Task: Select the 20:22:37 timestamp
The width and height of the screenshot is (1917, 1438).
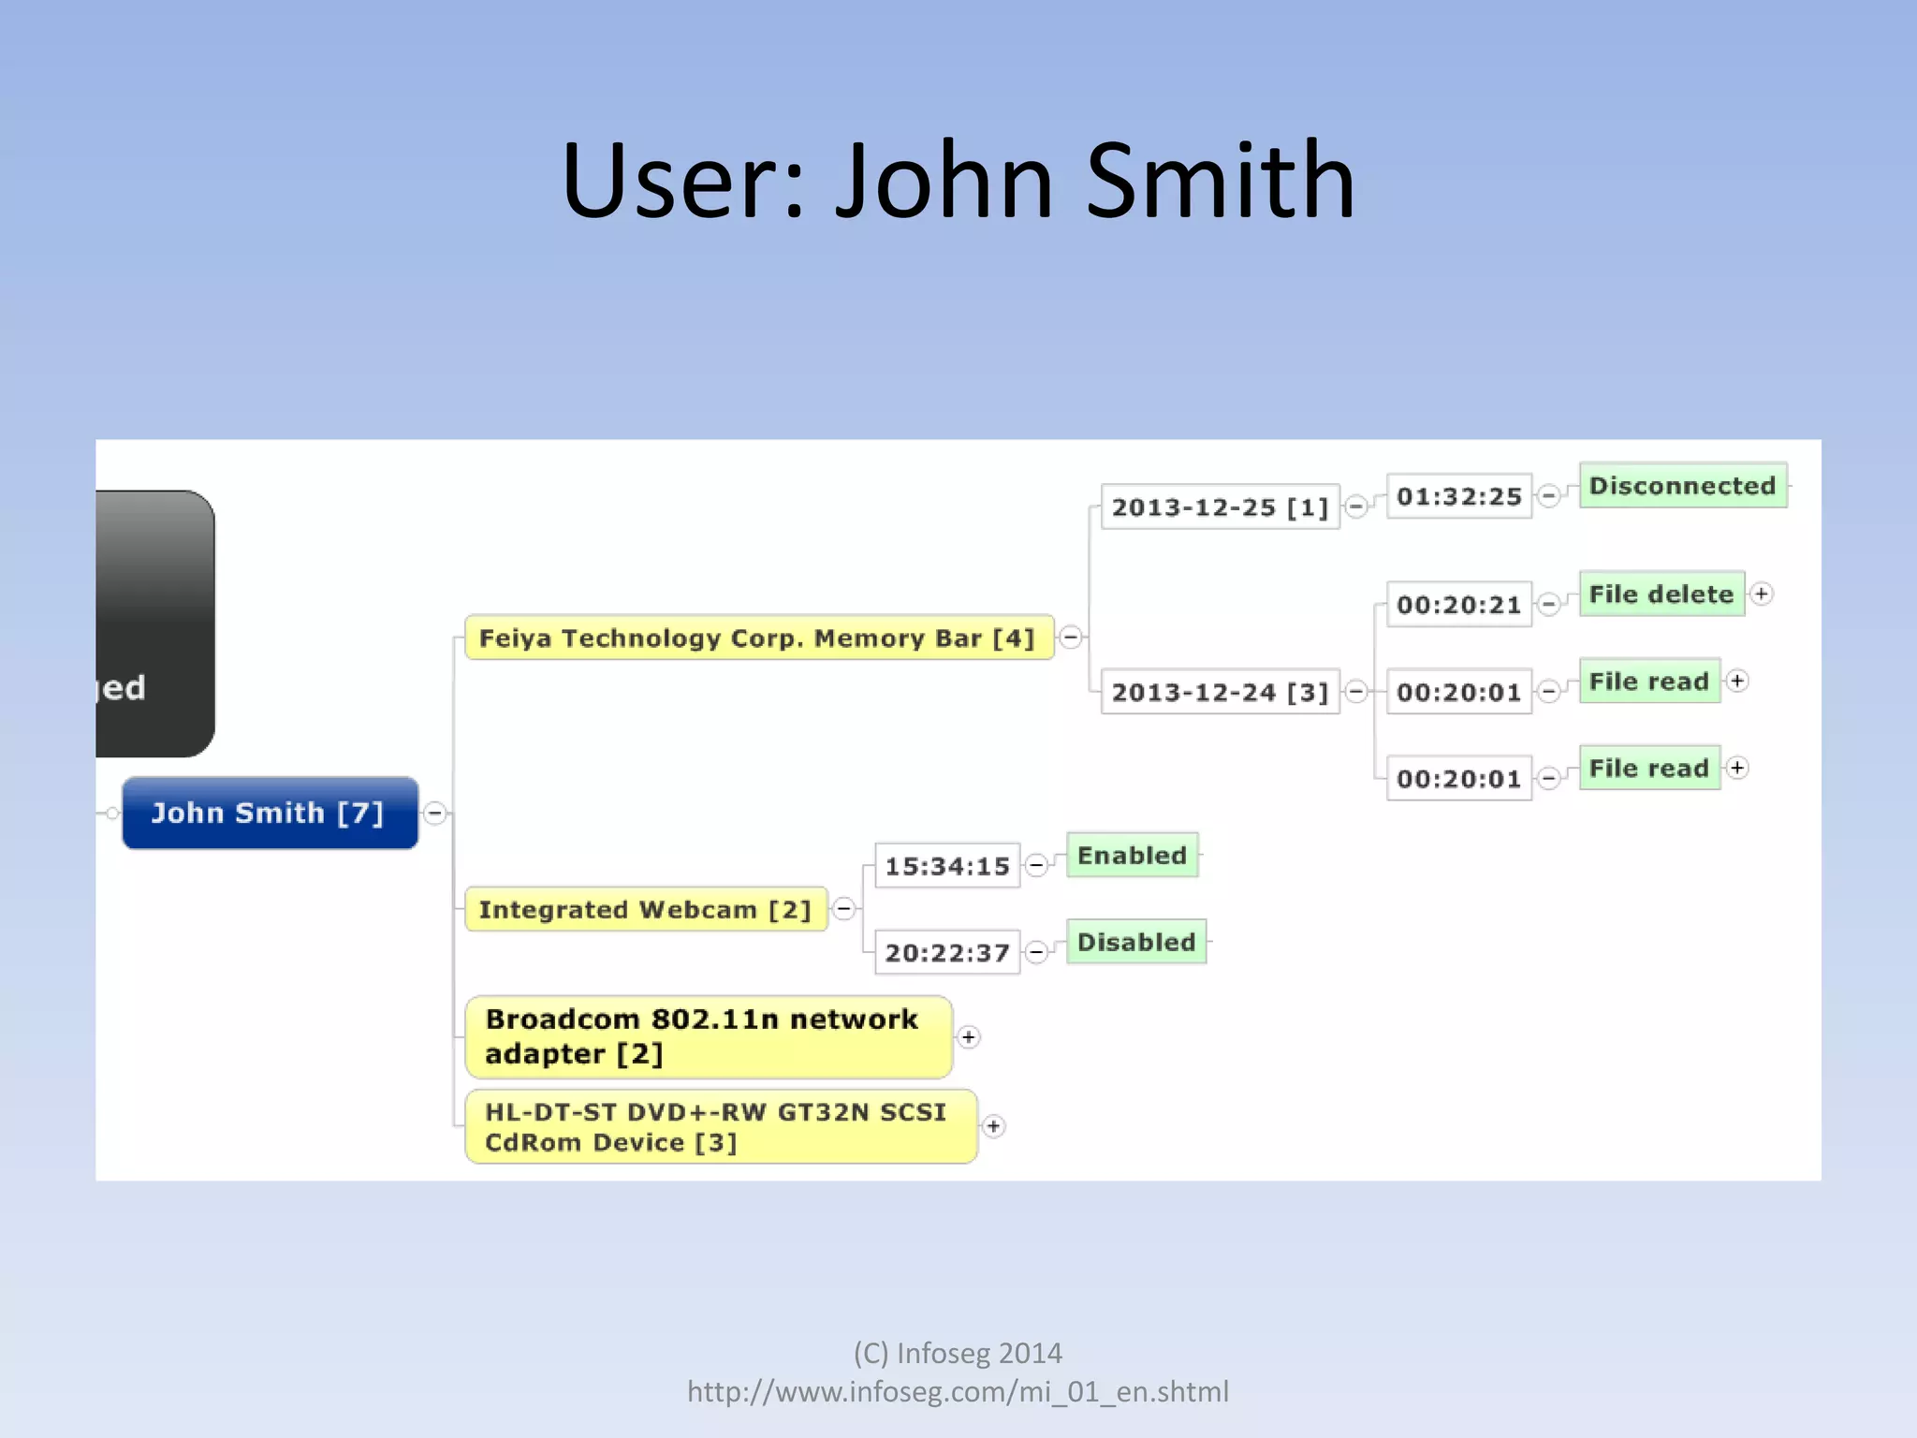Action: pos(947,952)
